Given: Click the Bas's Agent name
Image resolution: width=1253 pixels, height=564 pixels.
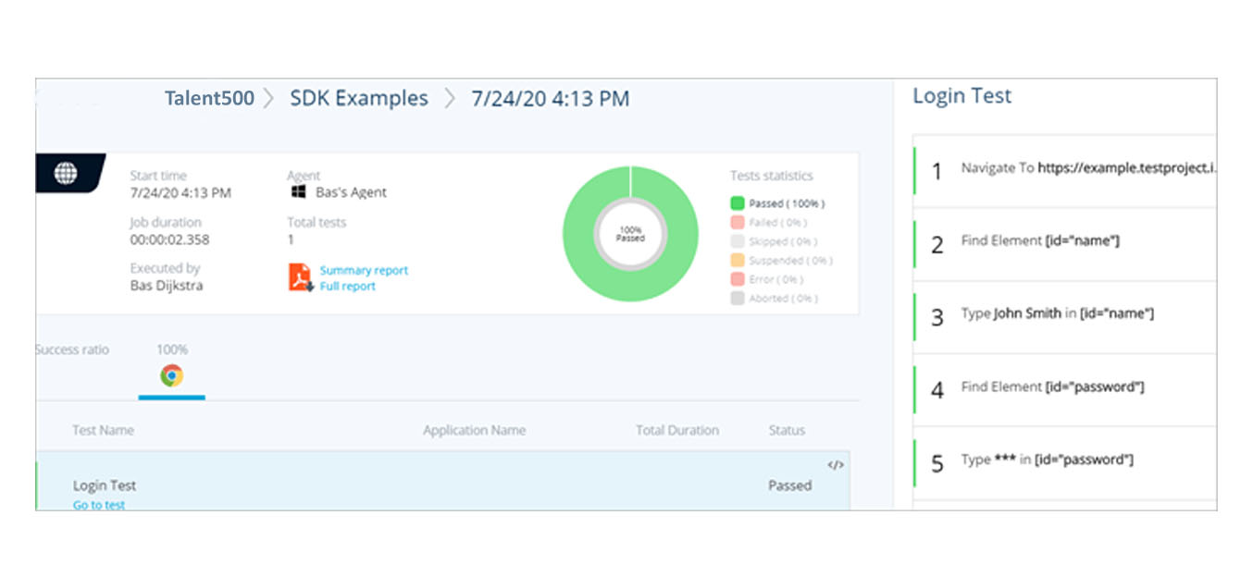Looking at the screenshot, I should click(x=350, y=192).
